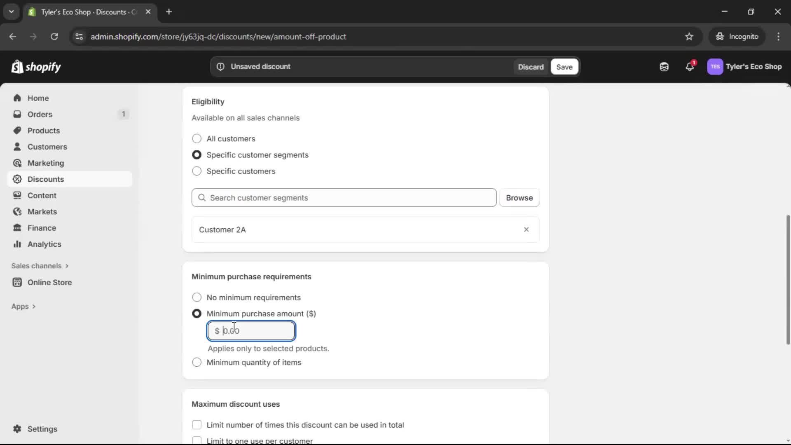
Task: Open the Marketing section in sidebar
Action: click(46, 163)
